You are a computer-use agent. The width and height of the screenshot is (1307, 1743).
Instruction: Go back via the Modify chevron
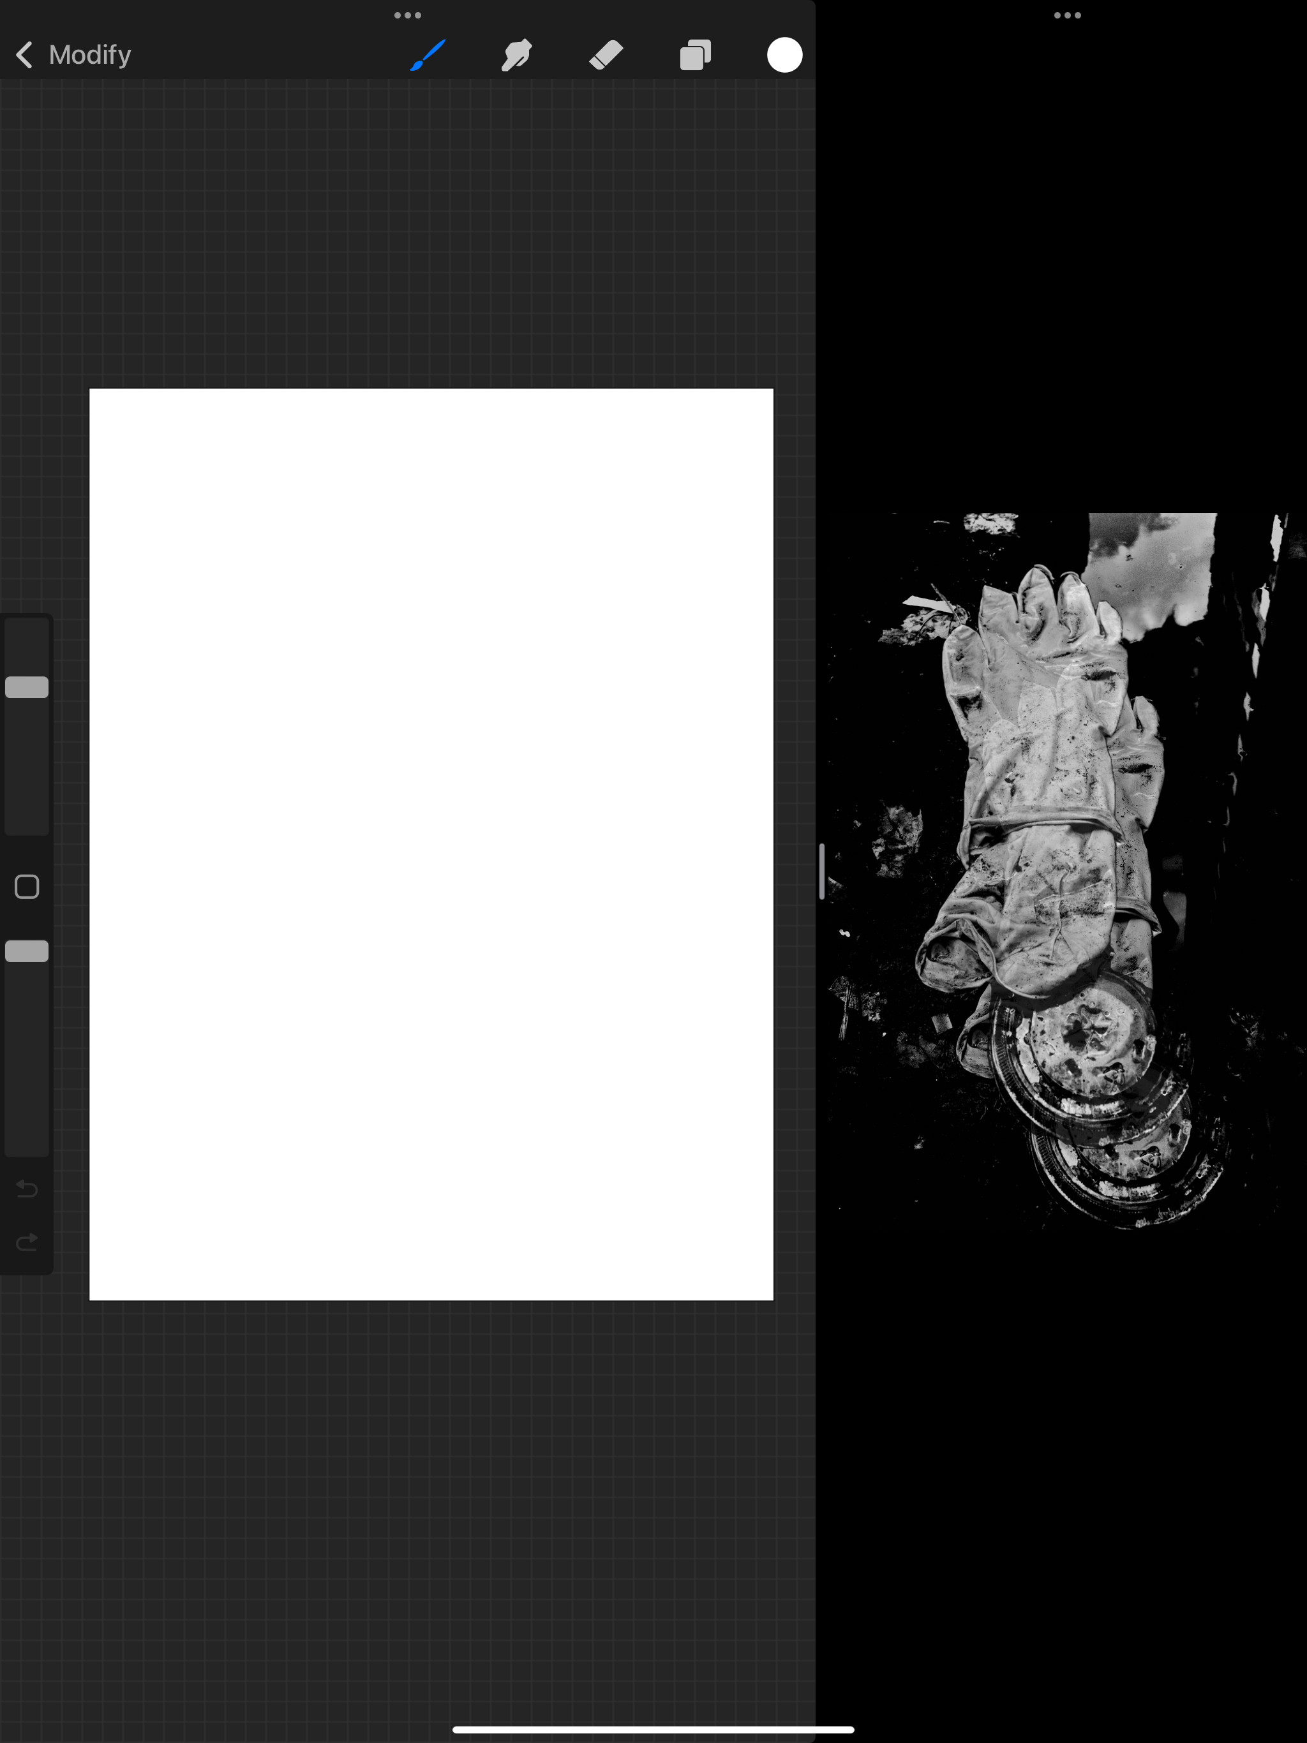[24, 55]
